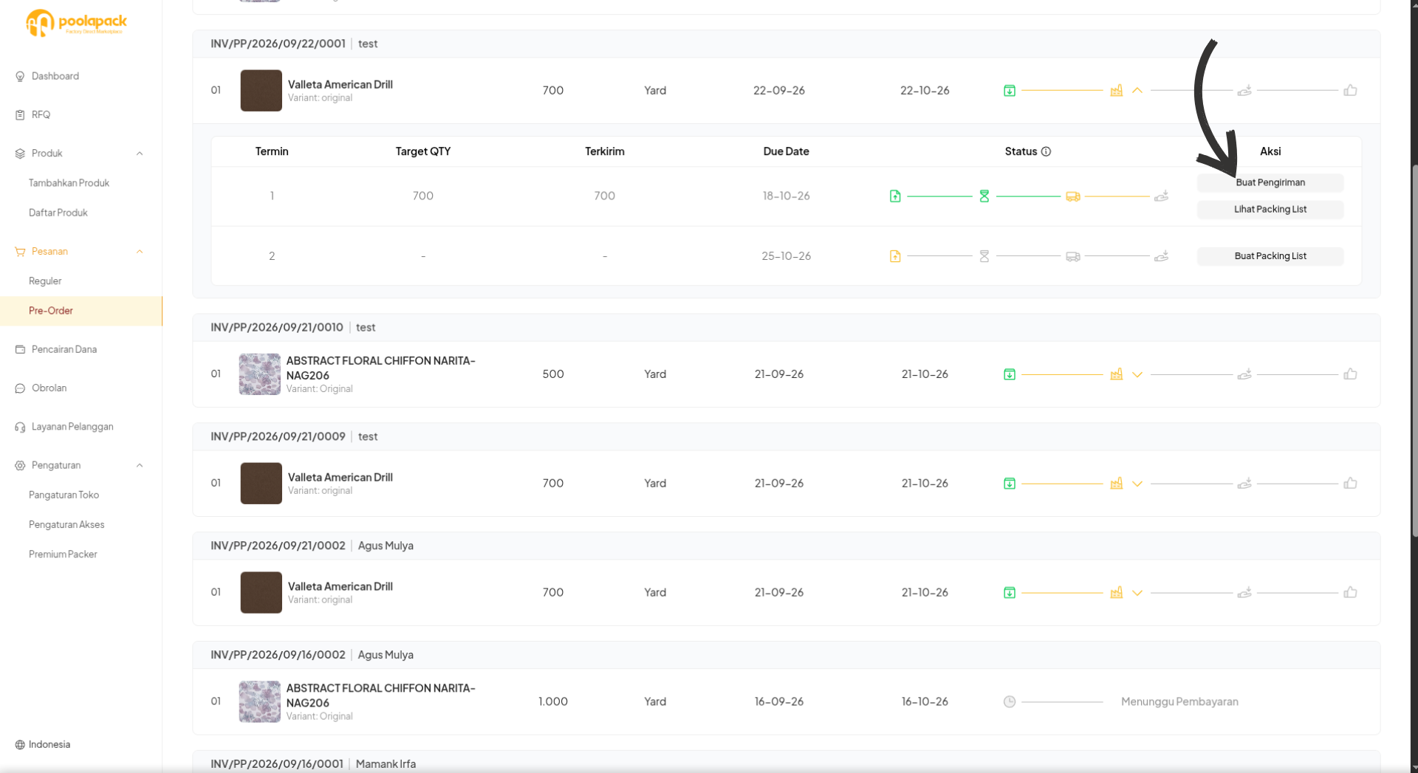Click hourglass status icon in termin 1
Screen dimensions: 1418x773
[x=984, y=196]
